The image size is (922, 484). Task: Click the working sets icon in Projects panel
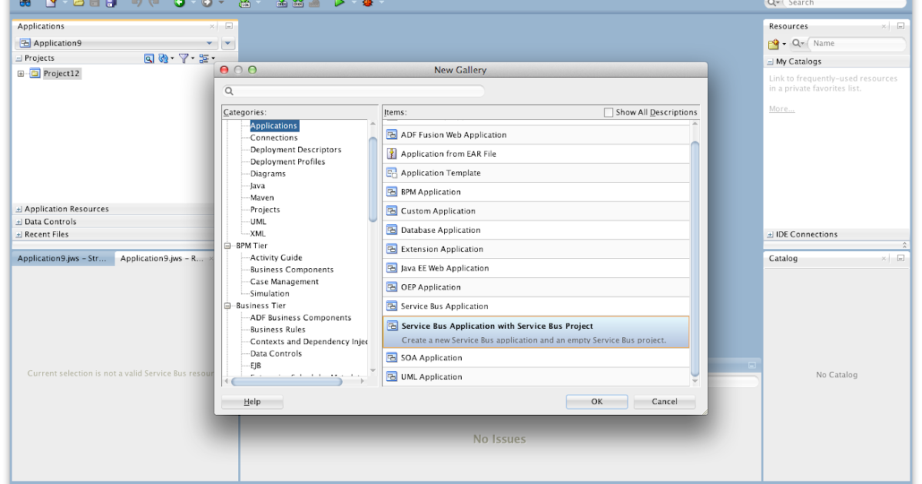pos(204,58)
